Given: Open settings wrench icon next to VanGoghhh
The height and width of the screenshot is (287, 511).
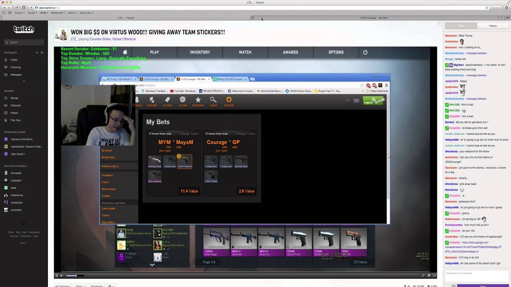Looking at the screenshot, I should [x=37, y=52].
